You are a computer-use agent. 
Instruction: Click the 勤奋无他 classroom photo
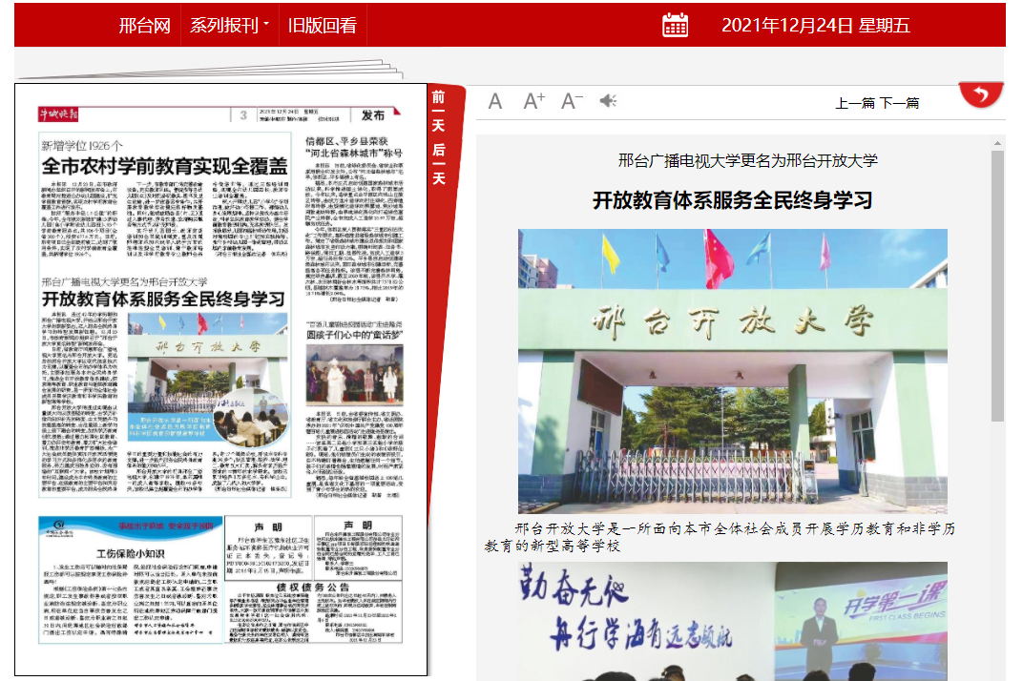tap(733, 622)
